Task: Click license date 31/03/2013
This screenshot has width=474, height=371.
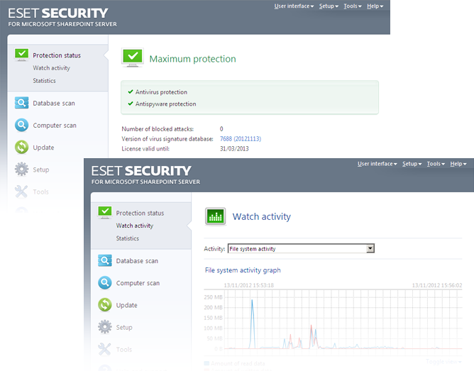Action: click(234, 149)
